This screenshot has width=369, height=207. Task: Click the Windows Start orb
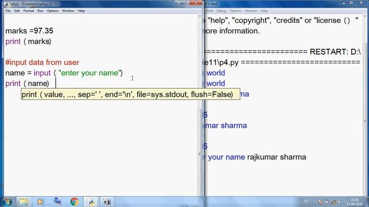[7, 202]
